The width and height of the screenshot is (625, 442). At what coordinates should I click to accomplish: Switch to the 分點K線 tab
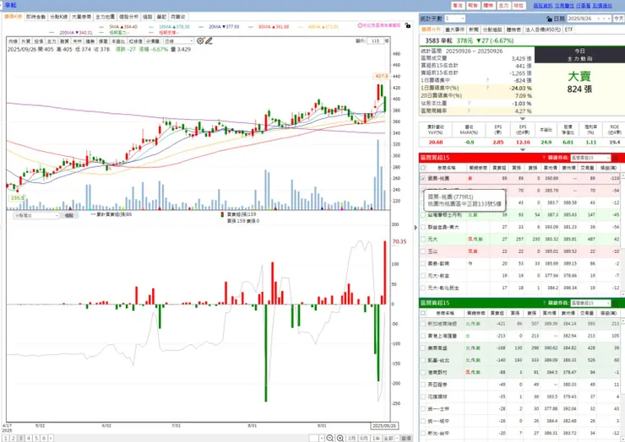pyautogui.click(x=58, y=17)
